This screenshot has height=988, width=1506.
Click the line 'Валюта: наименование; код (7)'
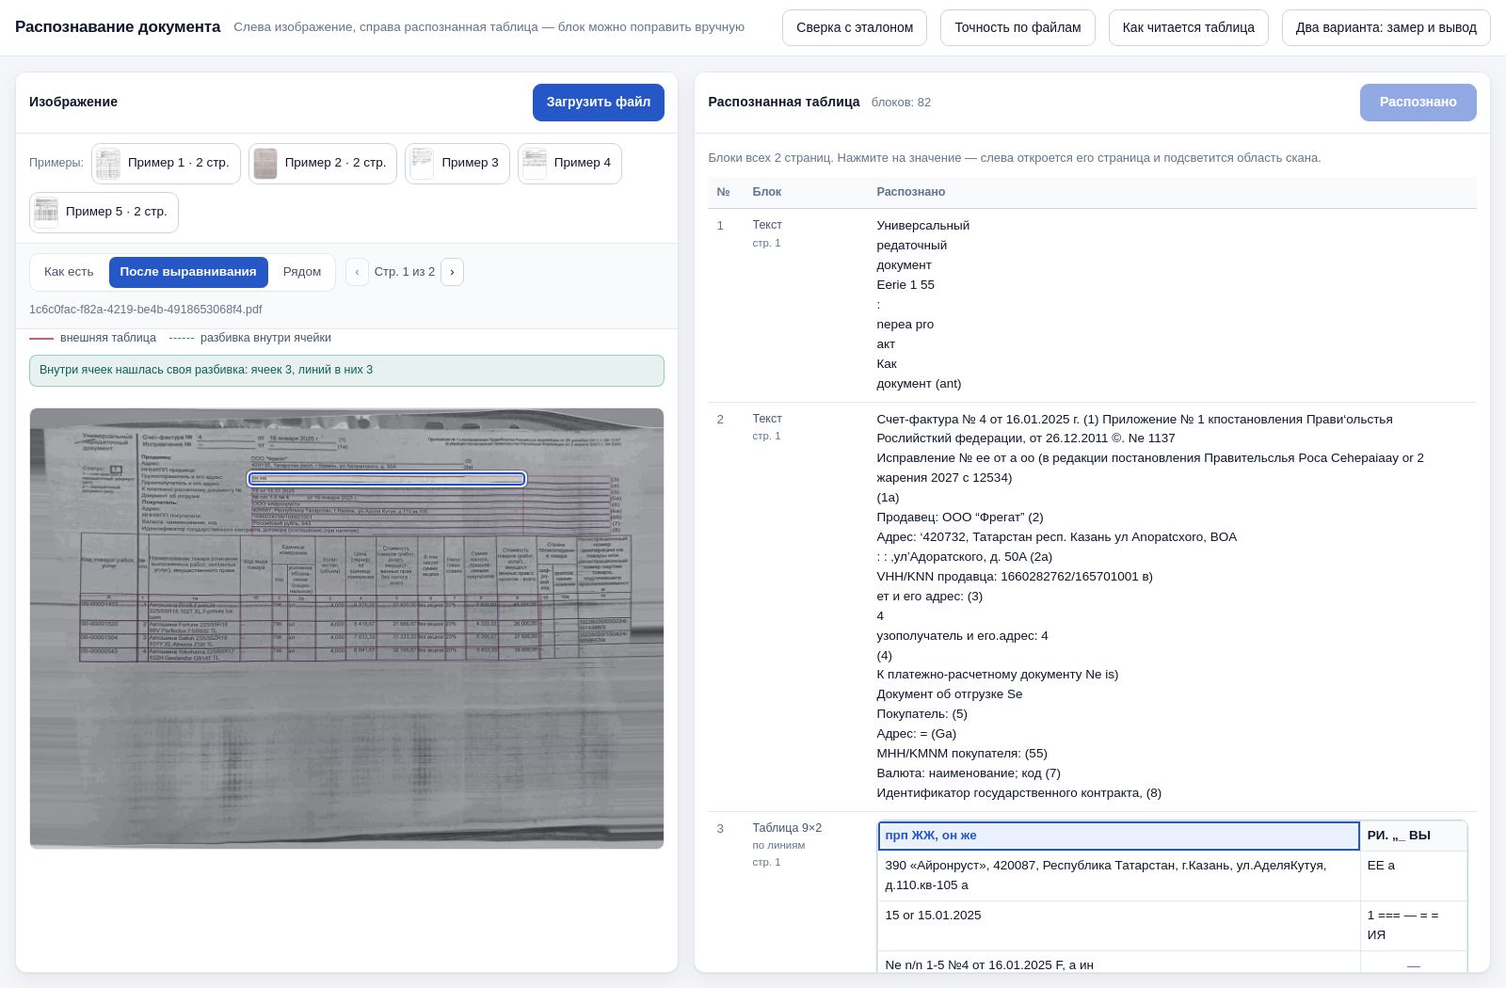coord(969,773)
